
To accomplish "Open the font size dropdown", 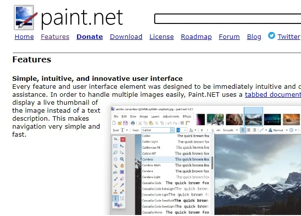I will [185, 130].
